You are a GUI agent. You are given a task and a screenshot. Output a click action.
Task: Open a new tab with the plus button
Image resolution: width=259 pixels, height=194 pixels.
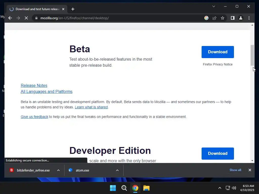click(73, 9)
